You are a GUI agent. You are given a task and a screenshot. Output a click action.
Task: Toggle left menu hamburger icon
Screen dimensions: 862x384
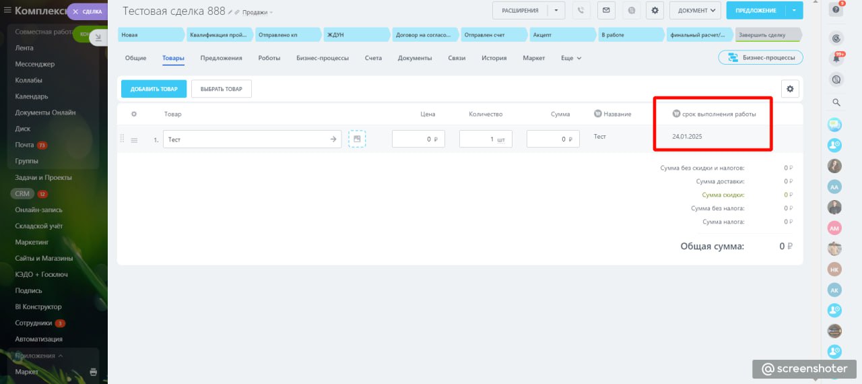tap(8, 10)
